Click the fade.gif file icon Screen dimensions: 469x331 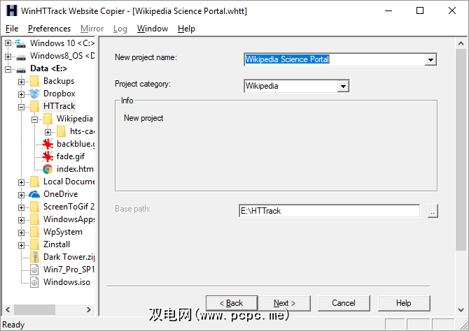(48, 156)
